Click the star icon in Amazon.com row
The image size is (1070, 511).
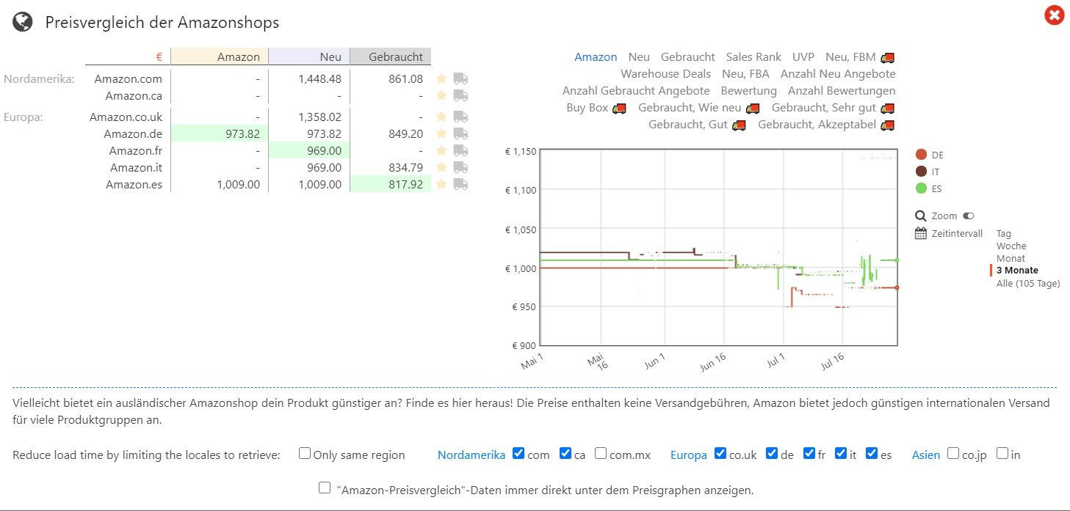[441, 78]
